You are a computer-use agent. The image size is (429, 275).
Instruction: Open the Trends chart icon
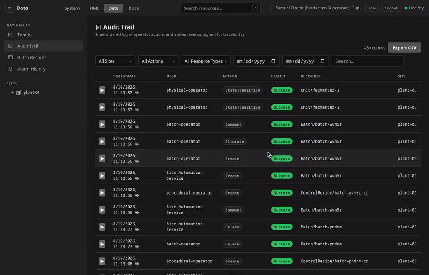point(10,34)
